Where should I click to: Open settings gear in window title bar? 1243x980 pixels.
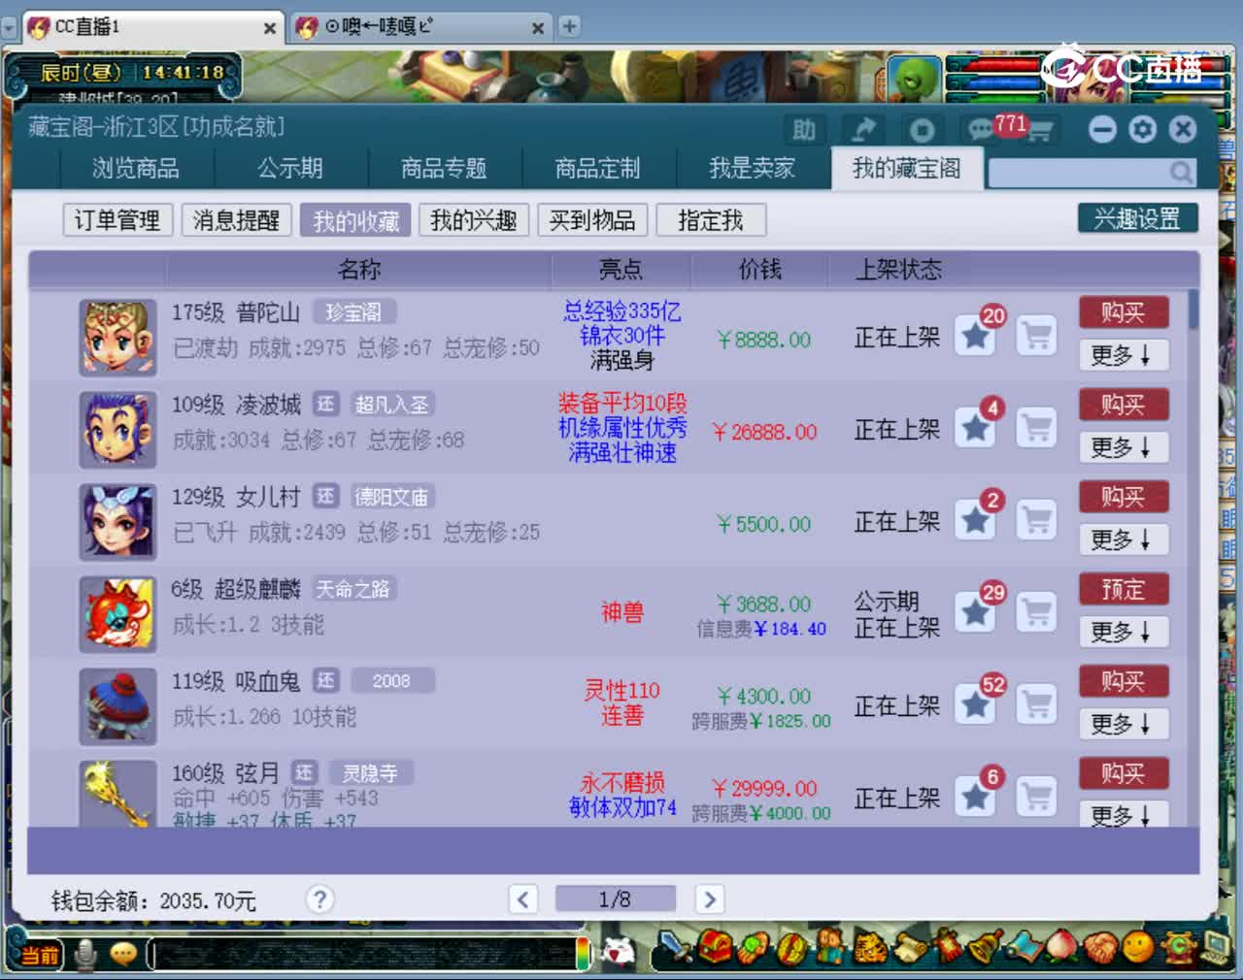[1143, 129]
